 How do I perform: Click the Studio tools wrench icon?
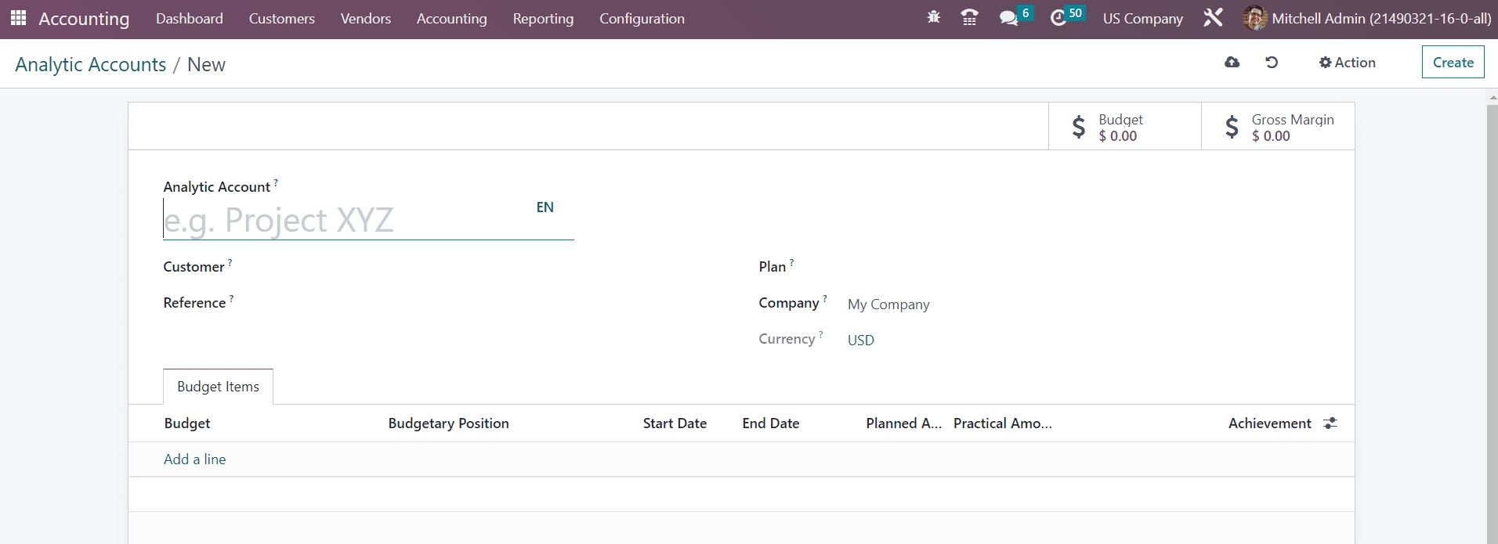(1213, 18)
